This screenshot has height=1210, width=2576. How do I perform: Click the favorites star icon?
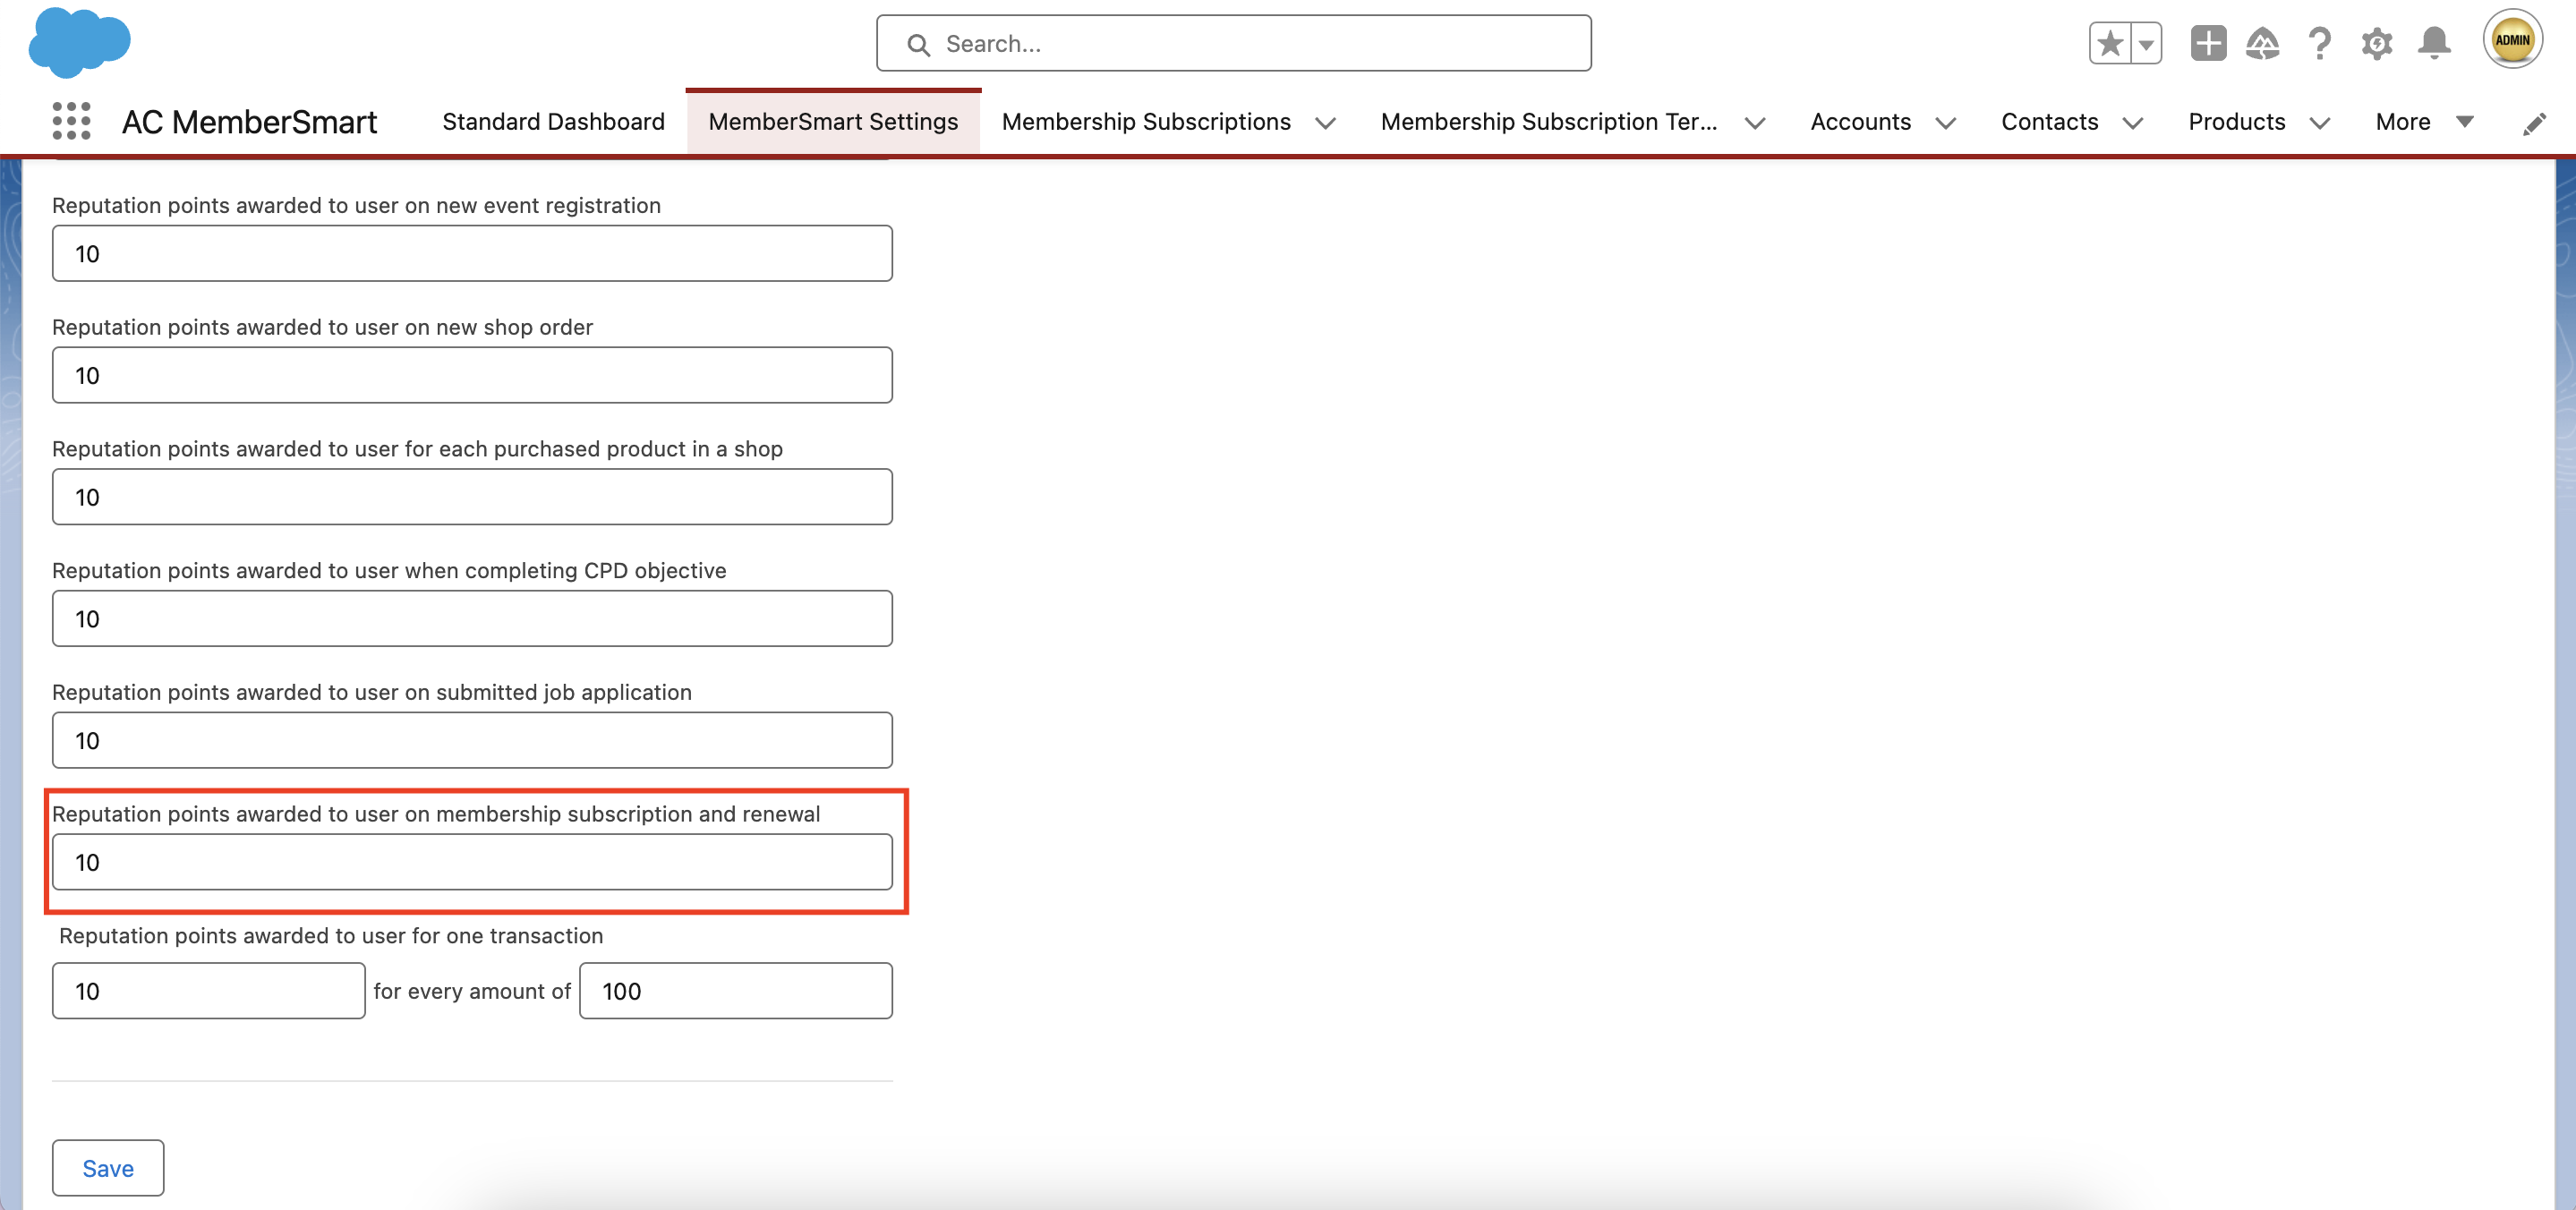[2111, 45]
